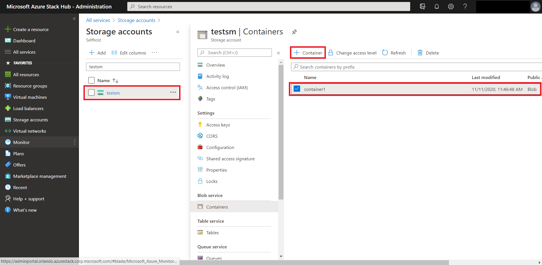Check the testsm storage account checkbox
Screen dimensions: 542x265
pos(91,93)
